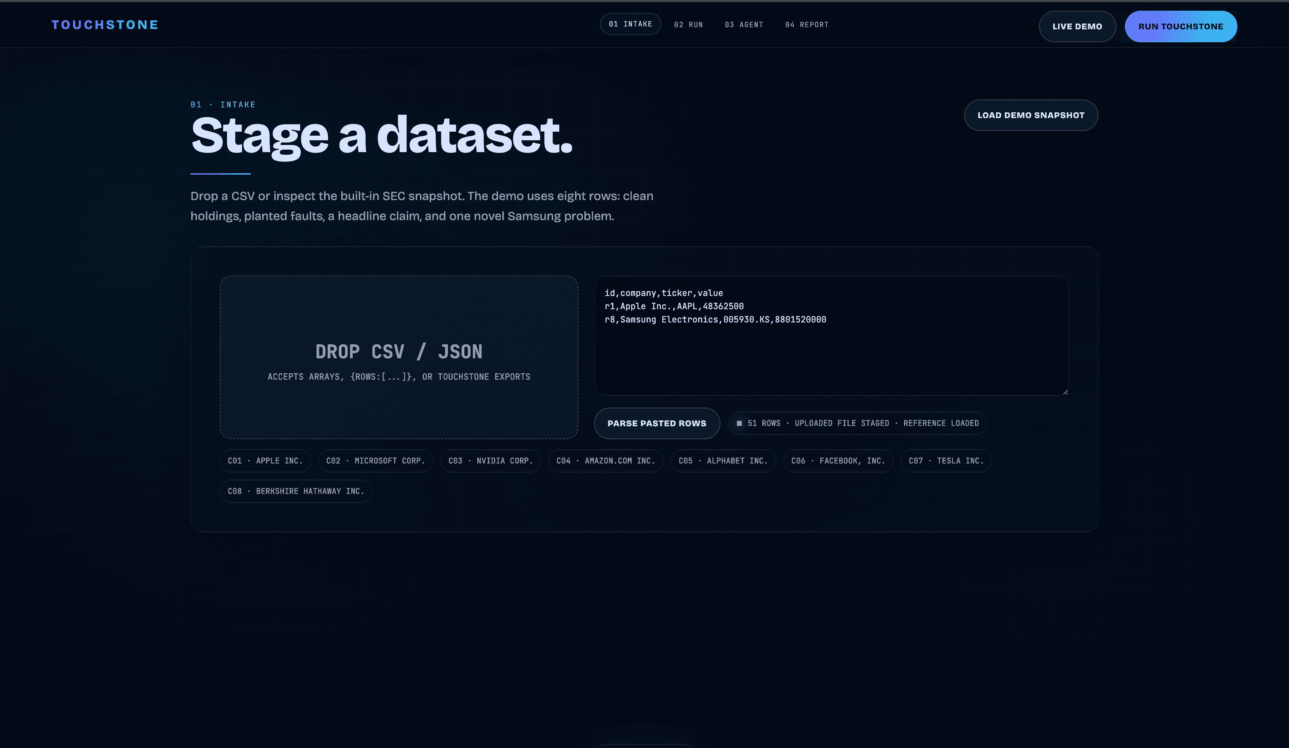Open the 01 INTAKE tab
The image size is (1289, 748).
[630, 24]
